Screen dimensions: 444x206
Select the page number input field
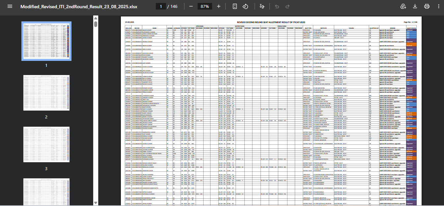[161, 7]
